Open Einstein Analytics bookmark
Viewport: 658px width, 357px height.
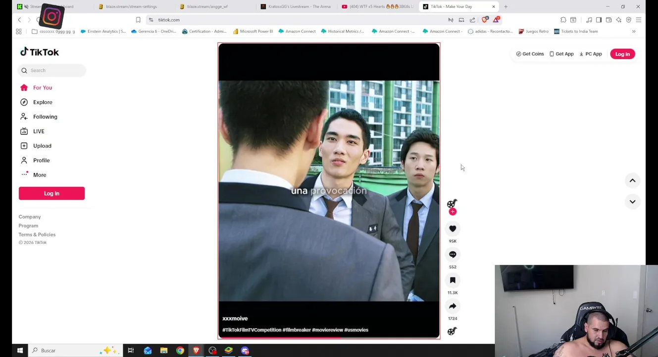[103, 31]
